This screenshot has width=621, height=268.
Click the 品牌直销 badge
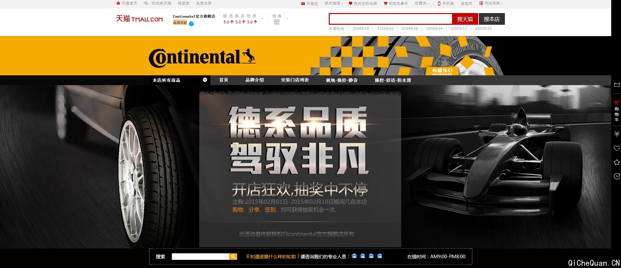point(180,22)
